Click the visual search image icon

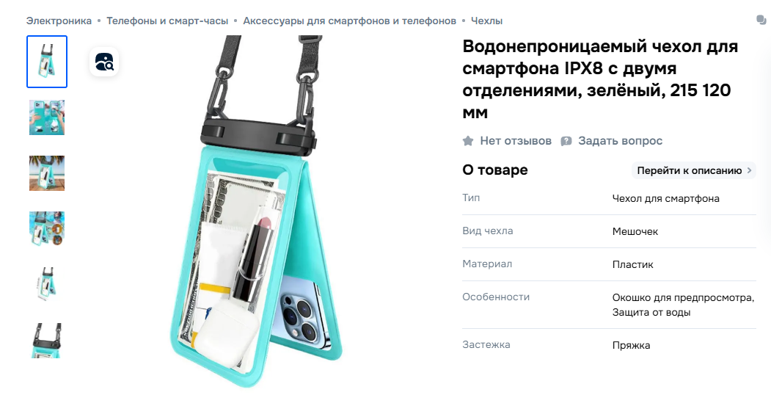tap(104, 62)
